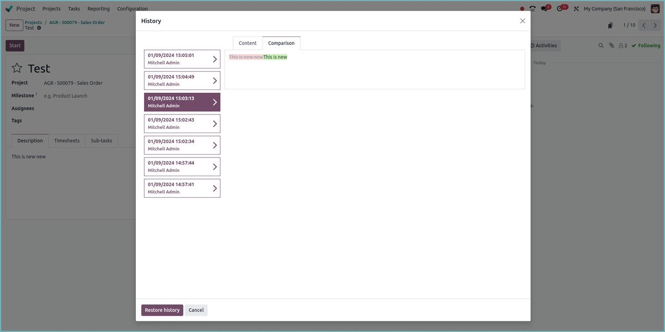Click the debug tools wrench icon
This screenshot has width=665, height=332.
tap(576, 9)
